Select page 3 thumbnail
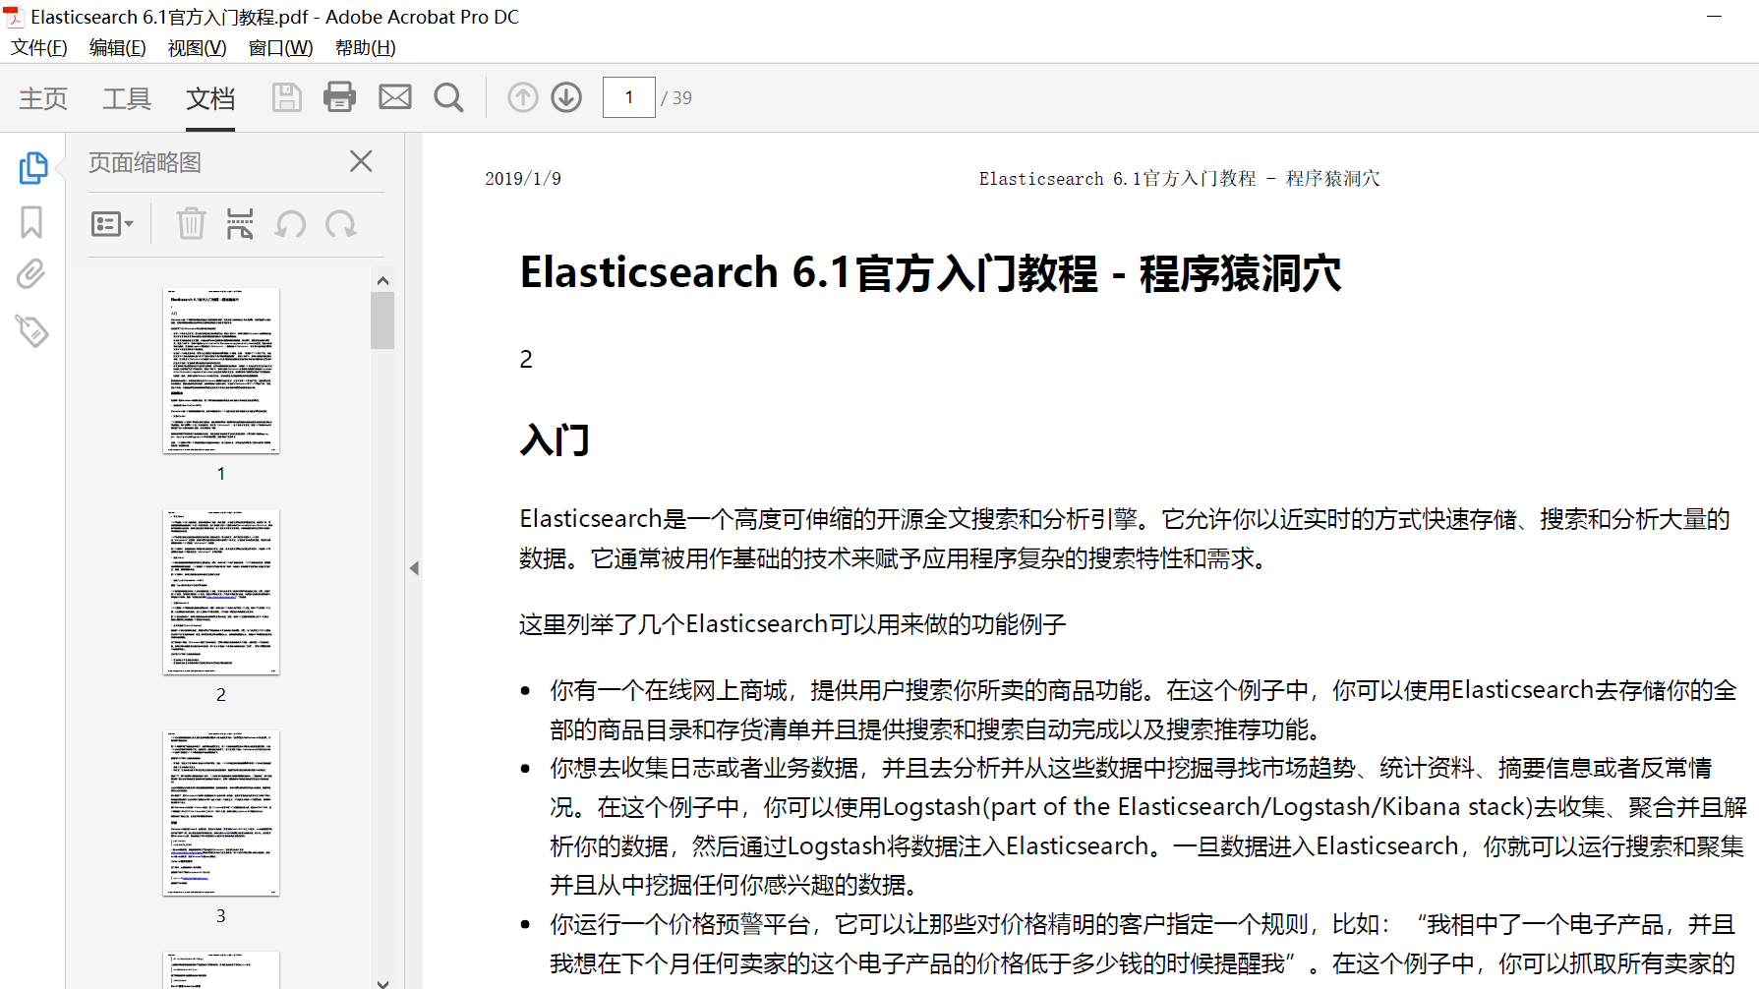Screen dimensions: 1759x989 pos(221,813)
